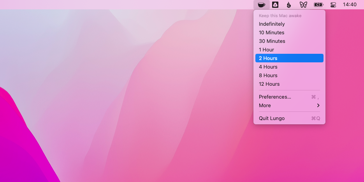Select the highlighted 2 Hours item
The width and height of the screenshot is (364, 182).
tap(289, 58)
